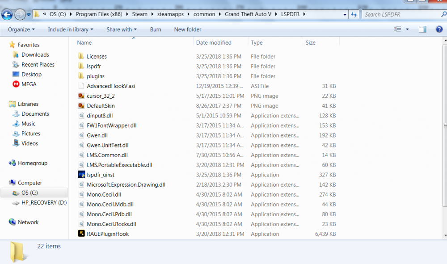Open the recent locations dropdown arrow

click(x=29, y=15)
